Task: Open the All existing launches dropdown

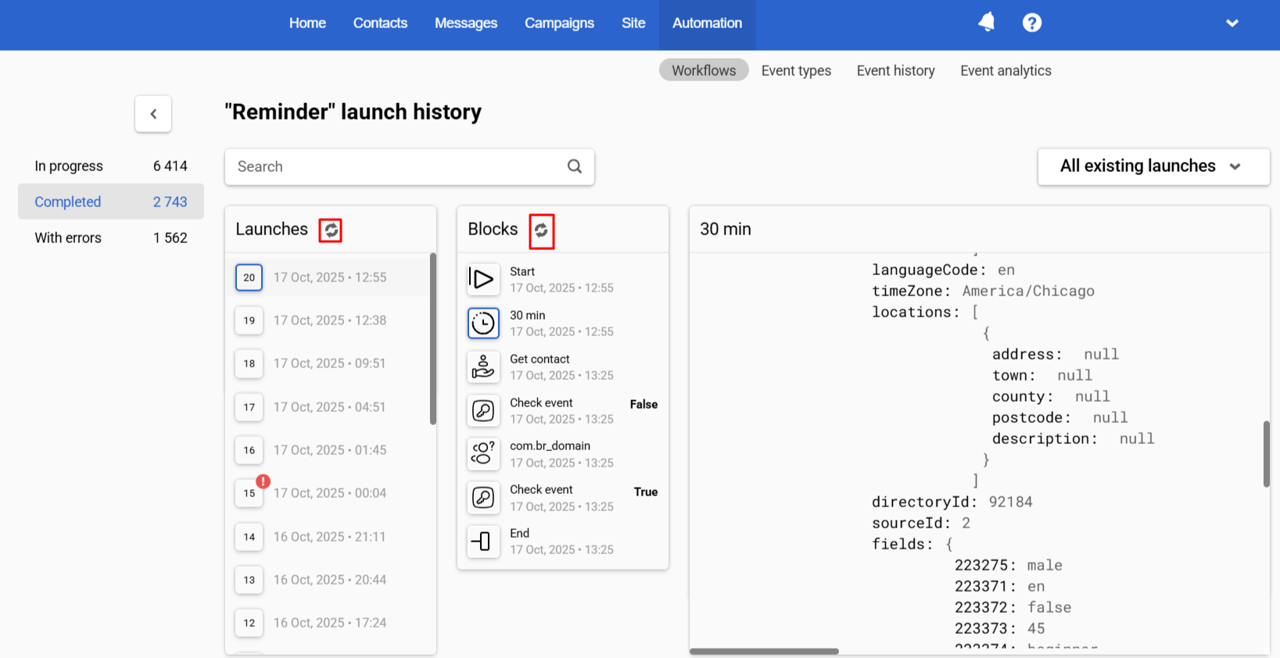Action: [x=1153, y=166]
